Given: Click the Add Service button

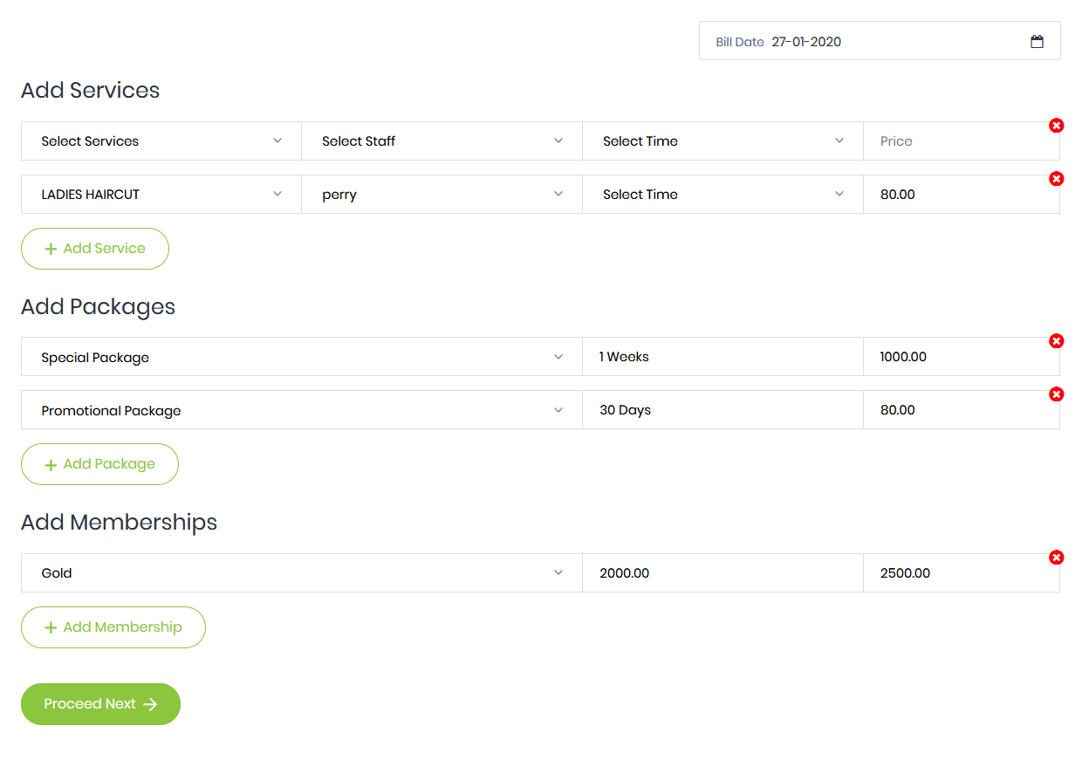Looking at the screenshot, I should pos(95,249).
